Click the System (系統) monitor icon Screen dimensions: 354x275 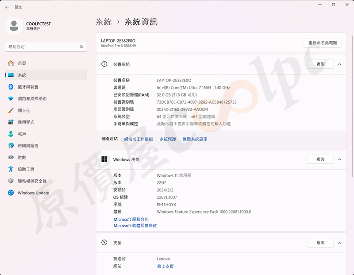(11, 75)
